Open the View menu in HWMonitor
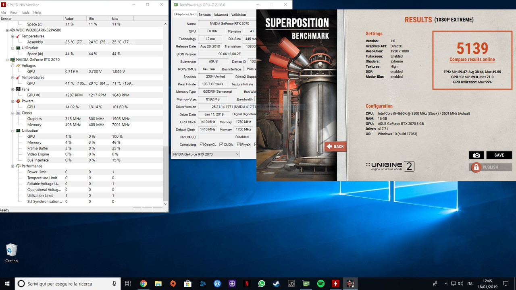516x290 pixels. (13, 12)
